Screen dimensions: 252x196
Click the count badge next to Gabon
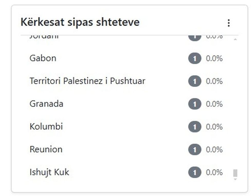[195, 58]
